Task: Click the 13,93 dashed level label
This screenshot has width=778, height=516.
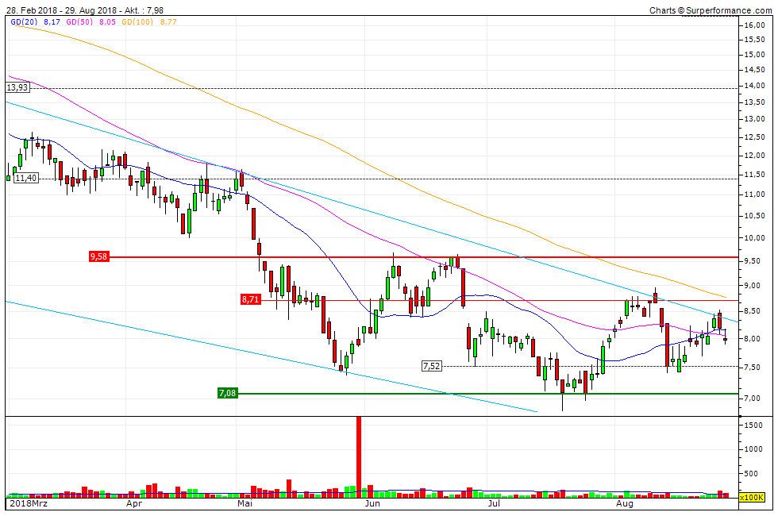Action: tap(17, 87)
